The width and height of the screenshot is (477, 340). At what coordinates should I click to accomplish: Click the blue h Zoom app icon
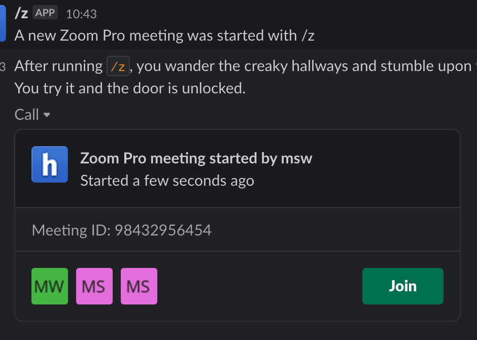pos(50,164)
